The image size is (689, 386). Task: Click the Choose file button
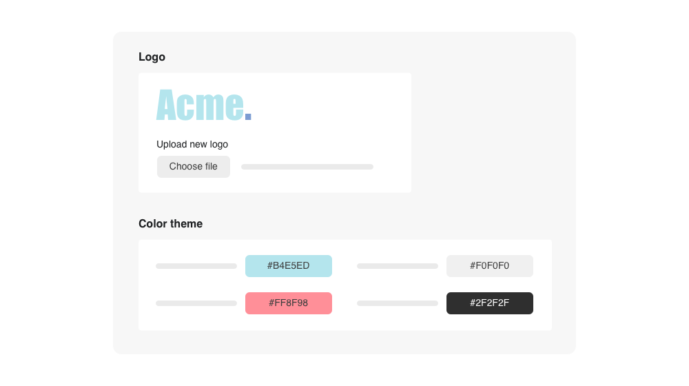click(193, 167)
